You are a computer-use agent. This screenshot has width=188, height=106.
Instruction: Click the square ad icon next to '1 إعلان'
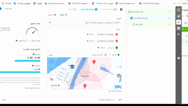pos(75,9)
